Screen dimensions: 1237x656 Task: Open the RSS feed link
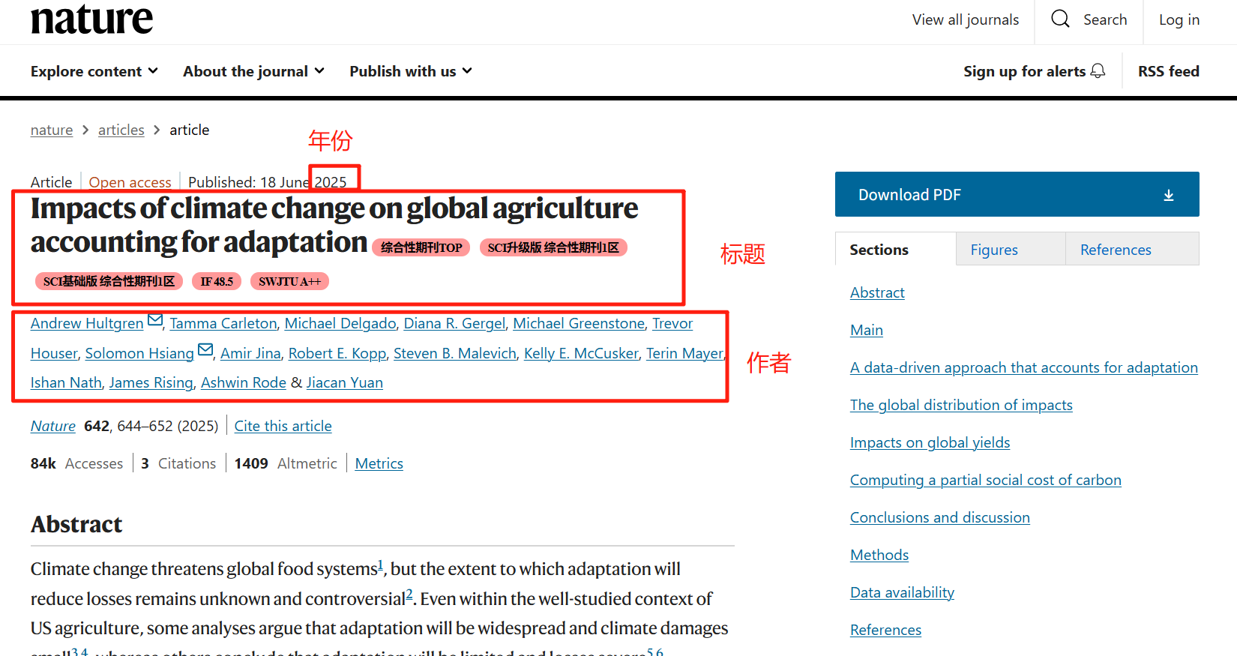1168,71
